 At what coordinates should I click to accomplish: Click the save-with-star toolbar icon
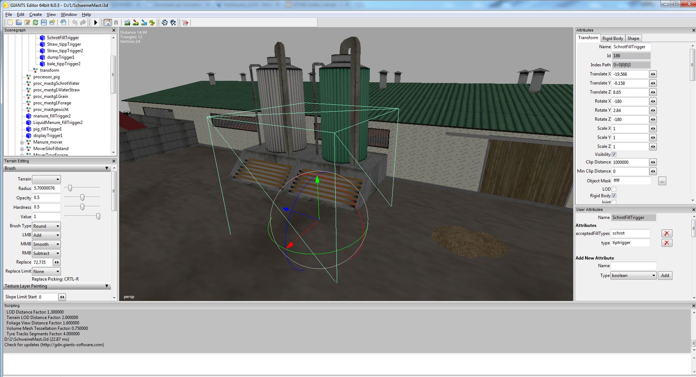point(52,22)
